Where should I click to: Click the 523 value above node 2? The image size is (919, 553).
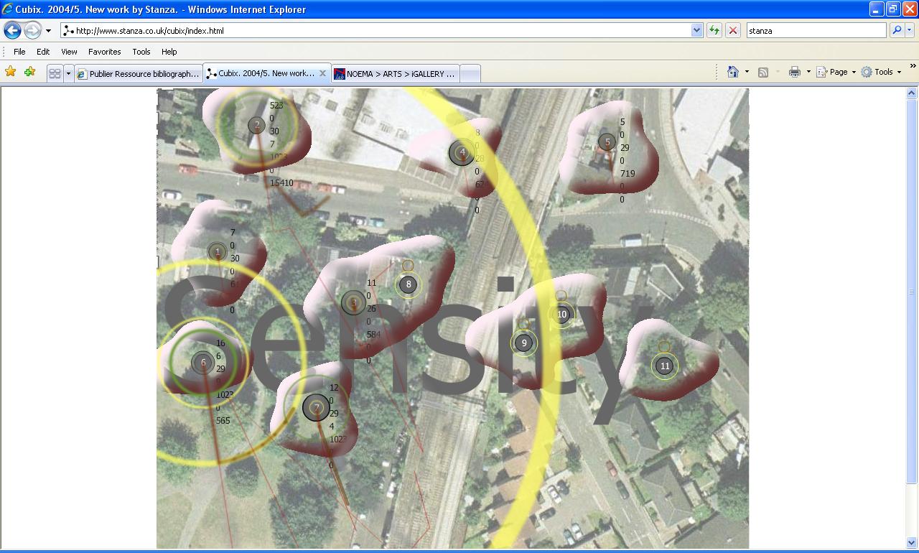pyautogui.click(x=276, y=106)
